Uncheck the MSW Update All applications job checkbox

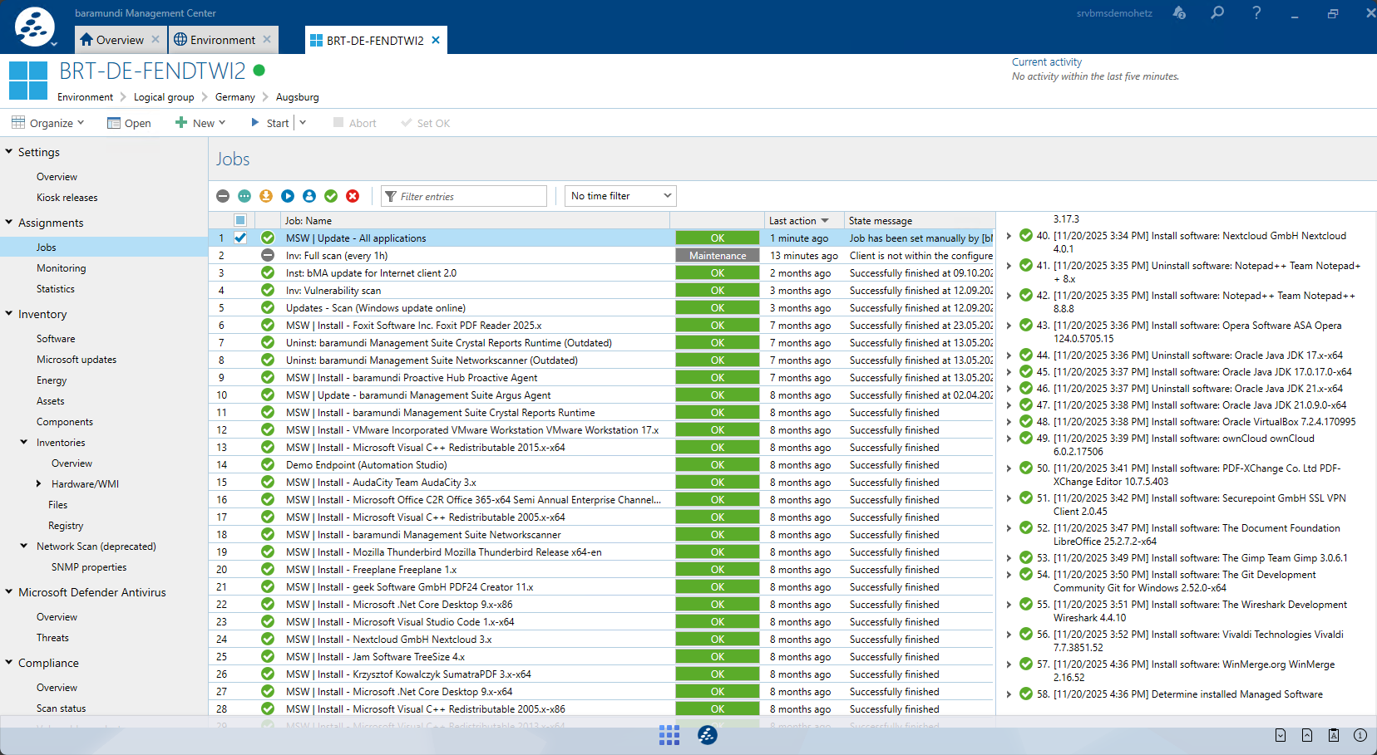point(240,238)
